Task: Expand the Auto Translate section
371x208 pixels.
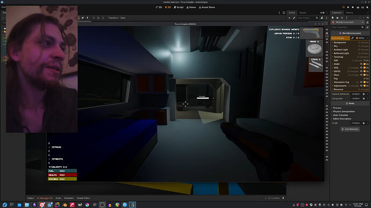Action: (x=340, y=115)
